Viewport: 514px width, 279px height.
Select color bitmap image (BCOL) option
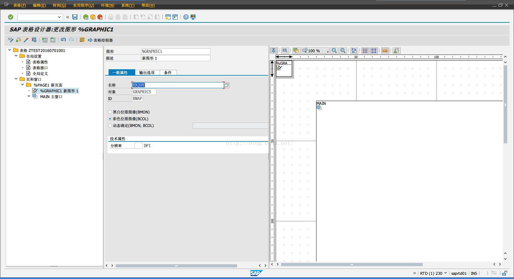tap(110, 119)
